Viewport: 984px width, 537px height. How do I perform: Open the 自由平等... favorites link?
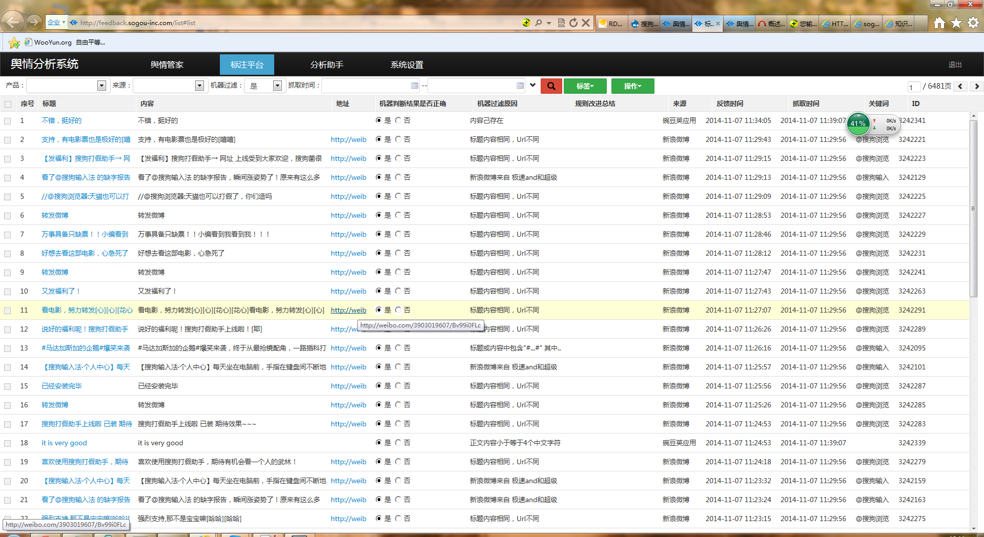[x=90, y=43]
